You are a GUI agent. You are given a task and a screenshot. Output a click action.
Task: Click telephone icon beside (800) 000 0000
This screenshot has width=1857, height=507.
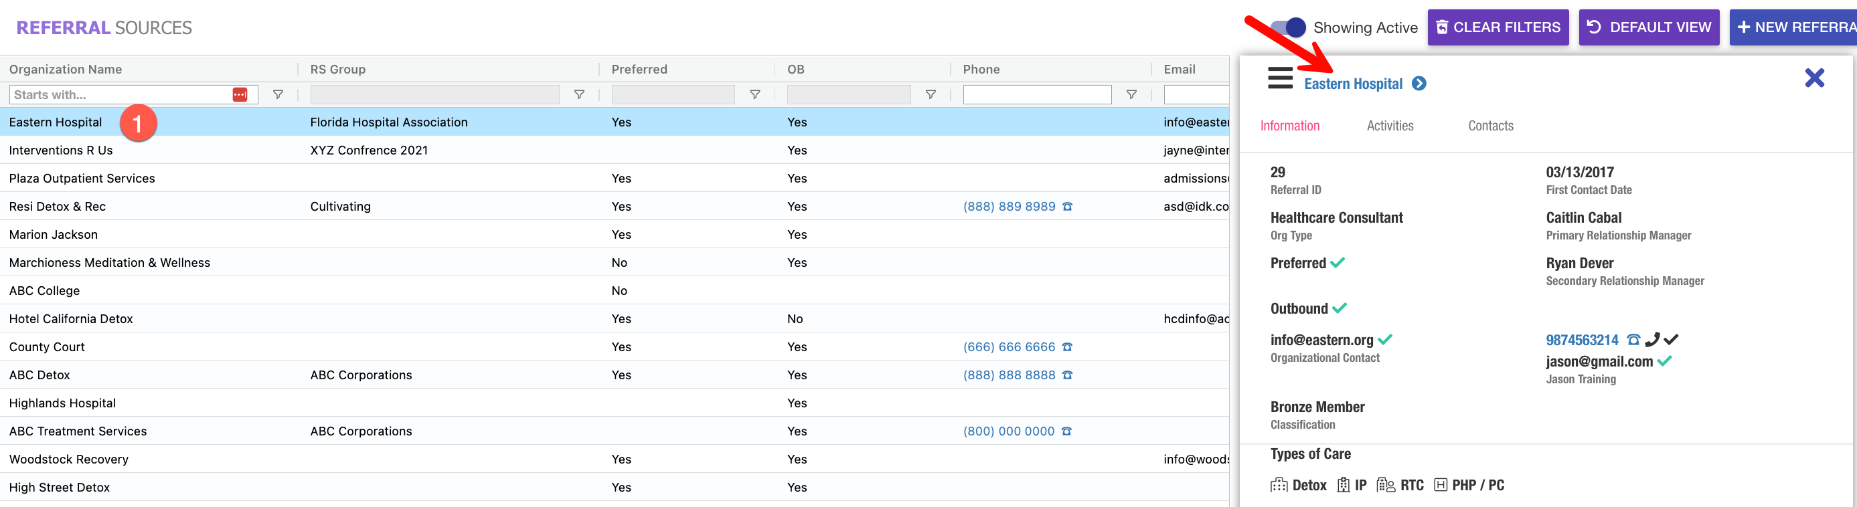tap(1067, 431)
